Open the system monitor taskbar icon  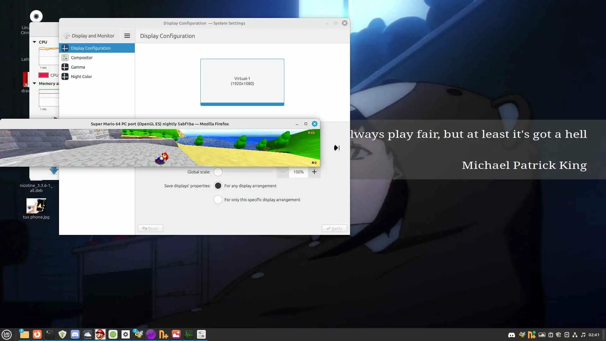189,334
